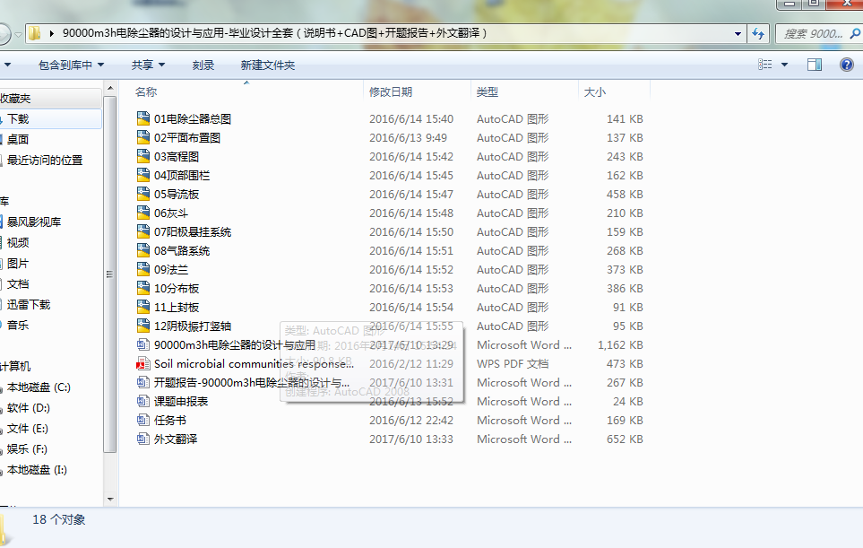Click the back navigation arrow

(x=6, y=33)
